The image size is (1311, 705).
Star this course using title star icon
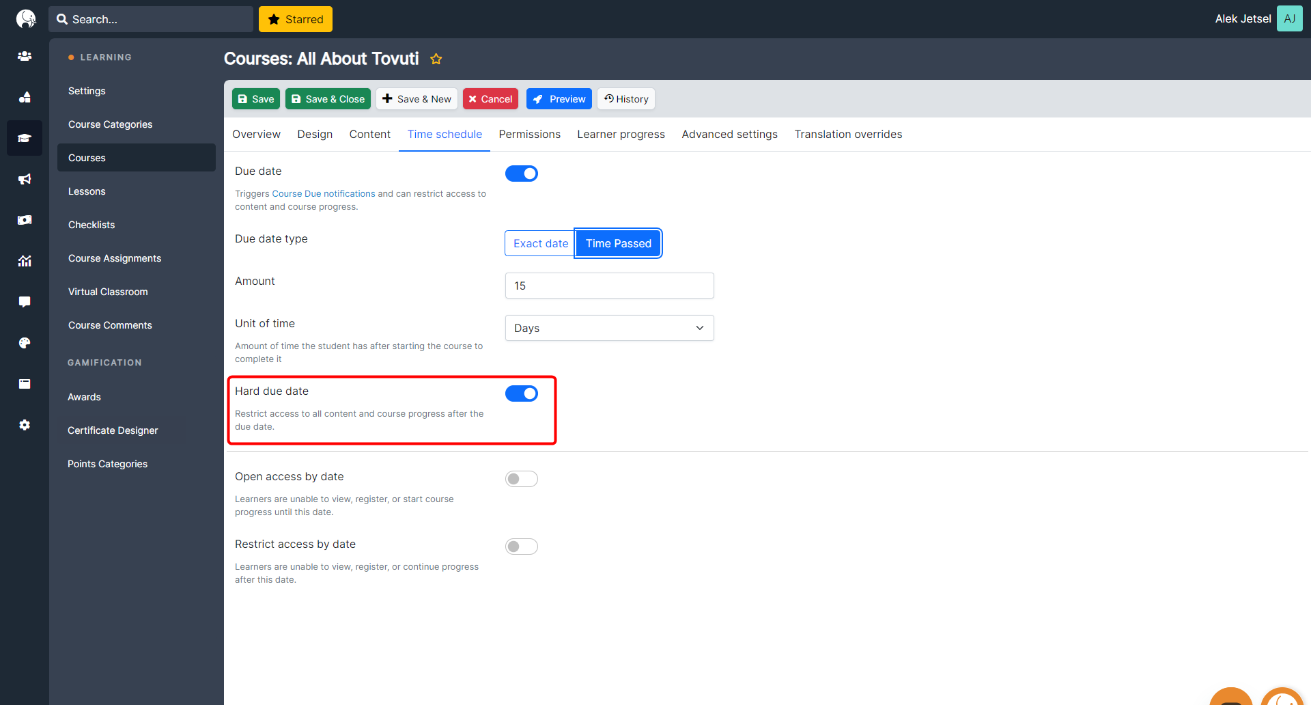[436, 59]
